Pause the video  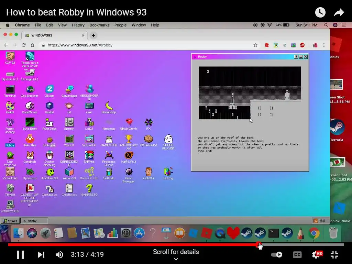[20, 255]
